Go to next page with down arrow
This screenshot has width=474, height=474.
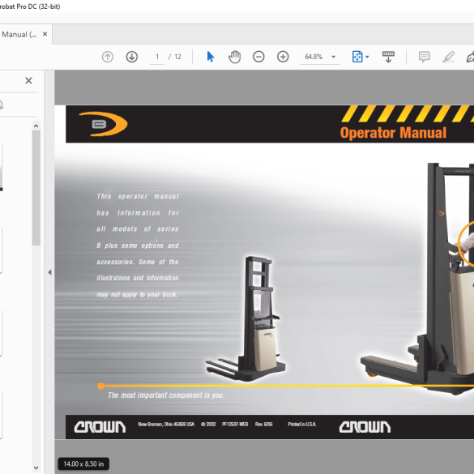point(131,57)
